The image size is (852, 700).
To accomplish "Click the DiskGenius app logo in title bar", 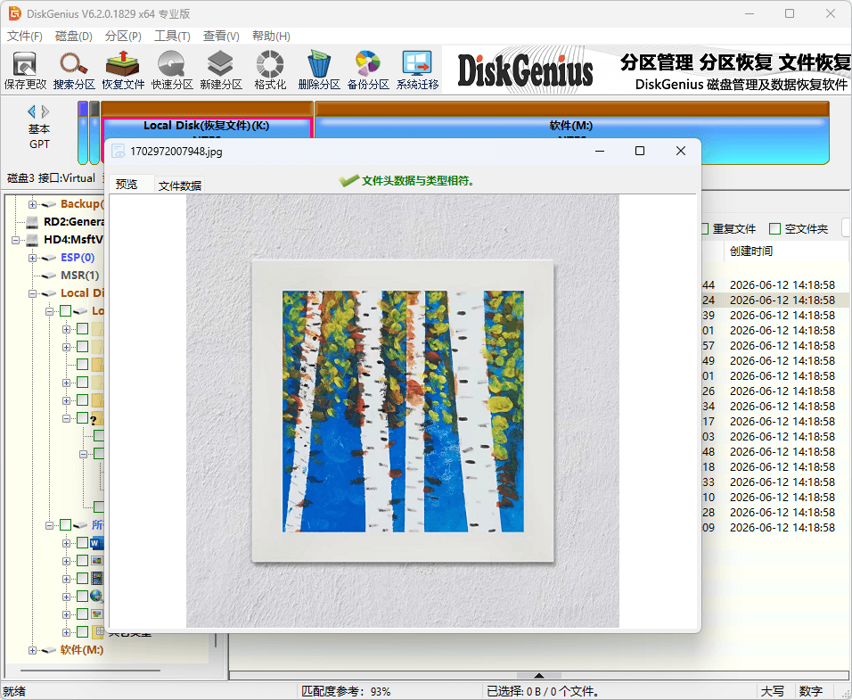I will [x=14, y=13].
